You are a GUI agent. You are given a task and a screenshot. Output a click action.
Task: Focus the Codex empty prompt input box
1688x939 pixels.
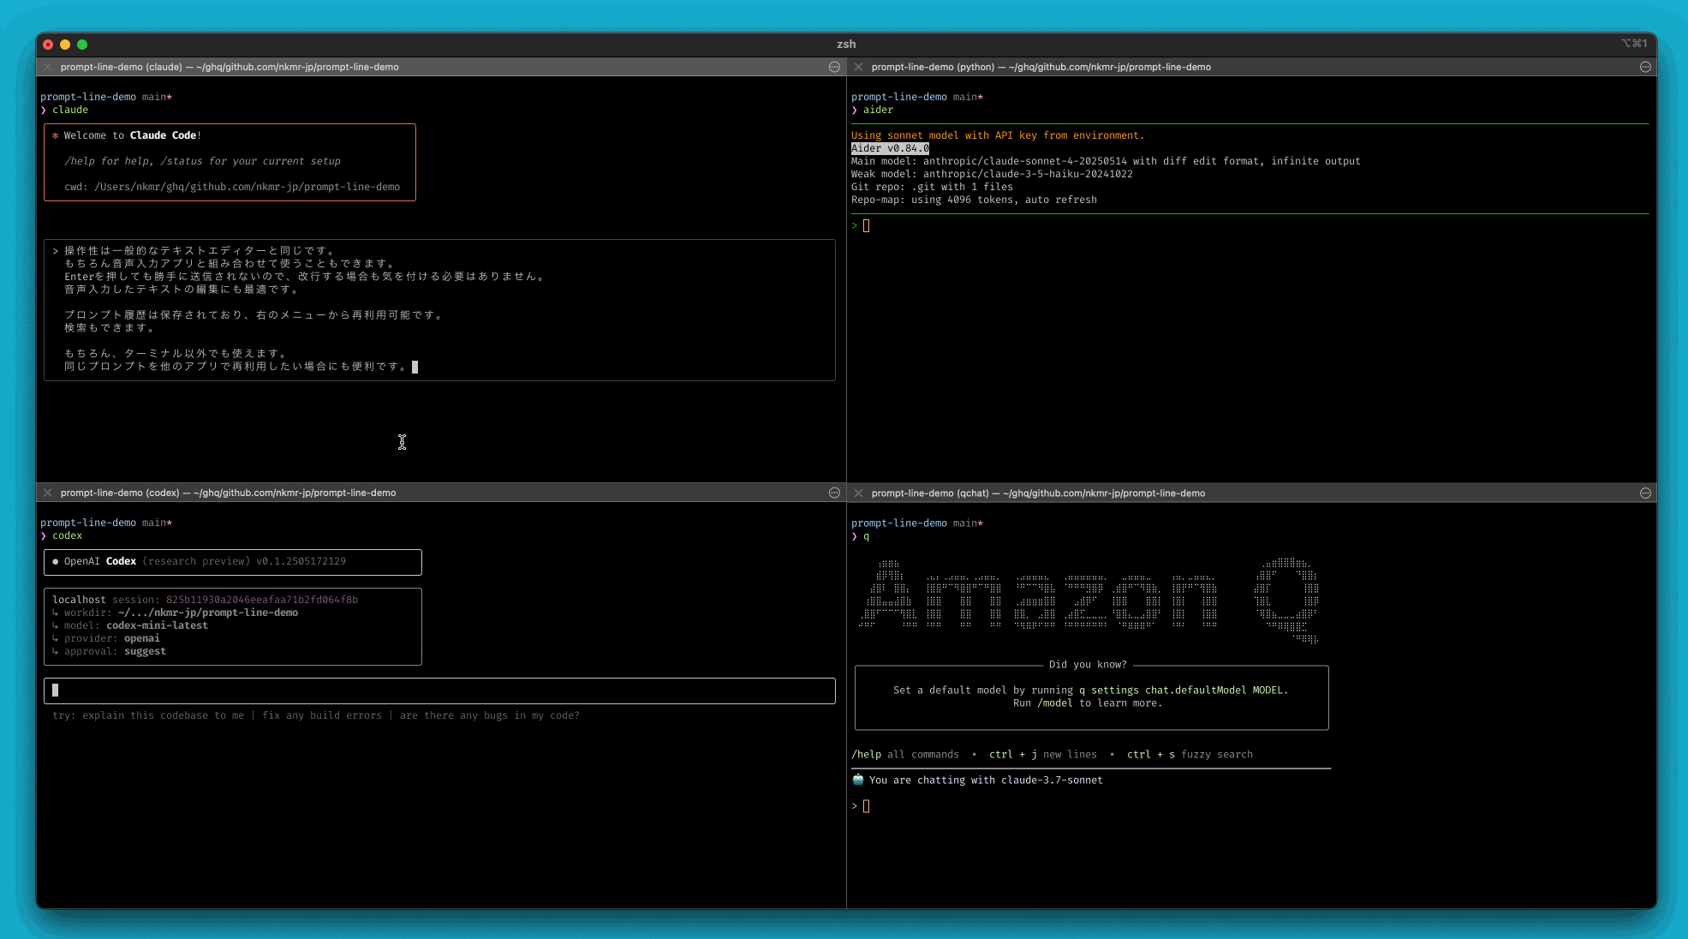[x=438, y=691]
